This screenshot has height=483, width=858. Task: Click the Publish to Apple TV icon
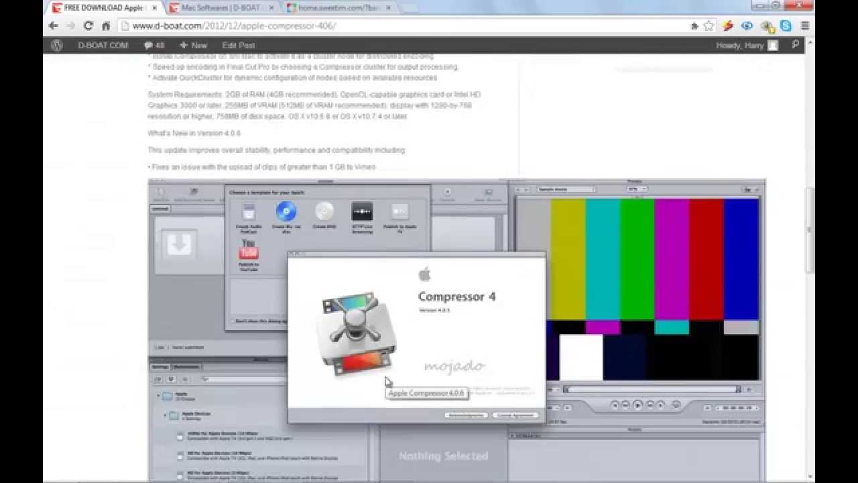pos(400,212)
